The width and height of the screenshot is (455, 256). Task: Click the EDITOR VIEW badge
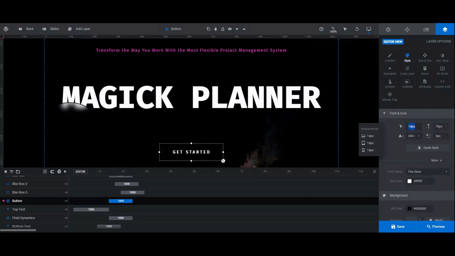tap(393, 42)
